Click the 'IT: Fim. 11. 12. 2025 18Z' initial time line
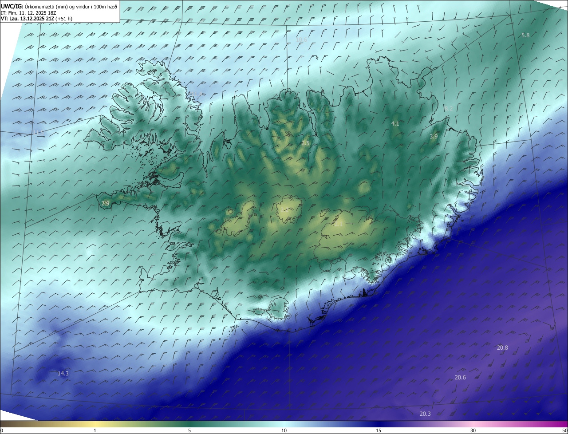Image resolution: width=568 pixels, height=434 pixels. 28,13
